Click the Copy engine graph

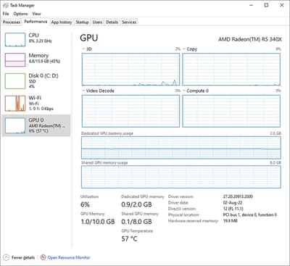coord(231,70)
